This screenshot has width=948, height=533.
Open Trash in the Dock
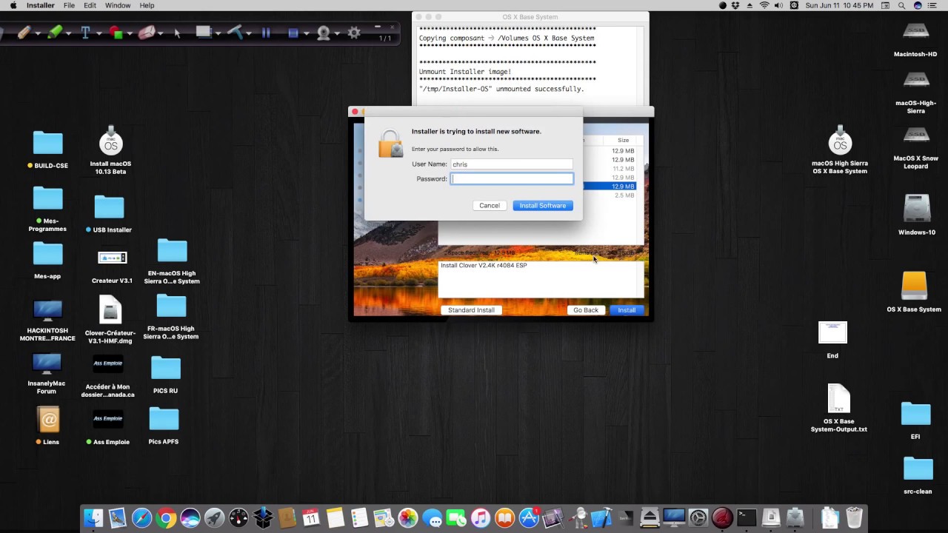coord(854,517)
